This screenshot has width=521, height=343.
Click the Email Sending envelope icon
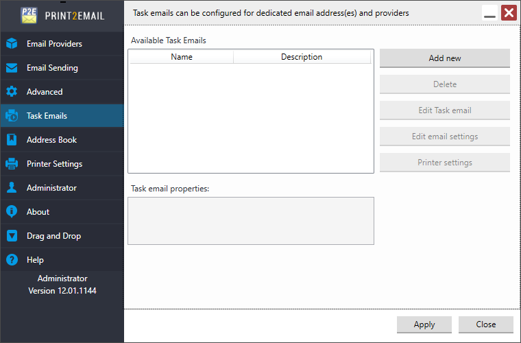tap(12, 68)
